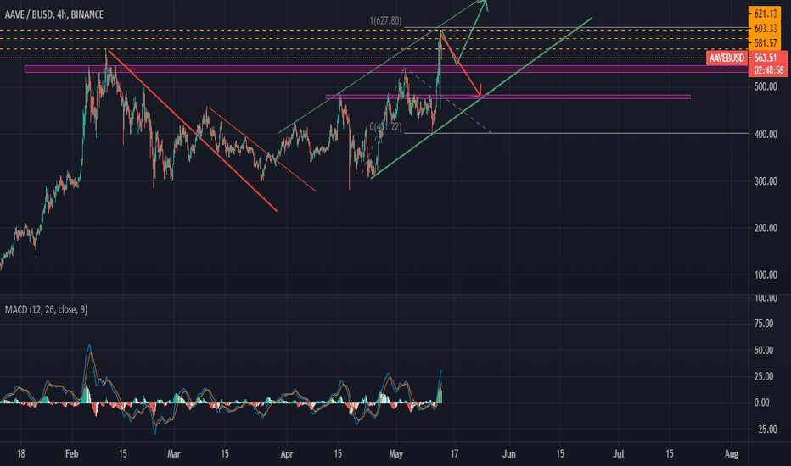Image resolution: width=791 pixels, height=466 pixels.
Task: Click the 50.00 MACD axis value
Action: click(764, 351)
